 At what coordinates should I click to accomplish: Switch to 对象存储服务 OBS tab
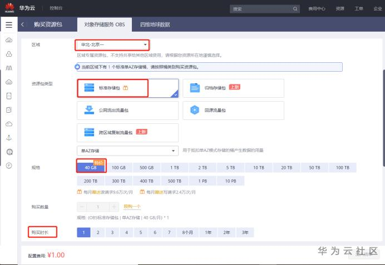105,24
